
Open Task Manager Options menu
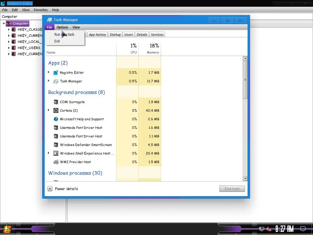point(62,27)
